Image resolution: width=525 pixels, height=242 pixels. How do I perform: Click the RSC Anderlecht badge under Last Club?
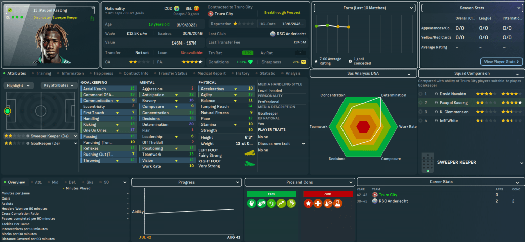tap(272, 34)
